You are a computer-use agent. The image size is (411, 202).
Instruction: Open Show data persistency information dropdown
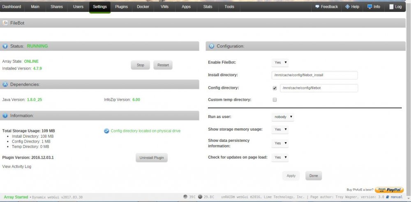pos(280,143)
